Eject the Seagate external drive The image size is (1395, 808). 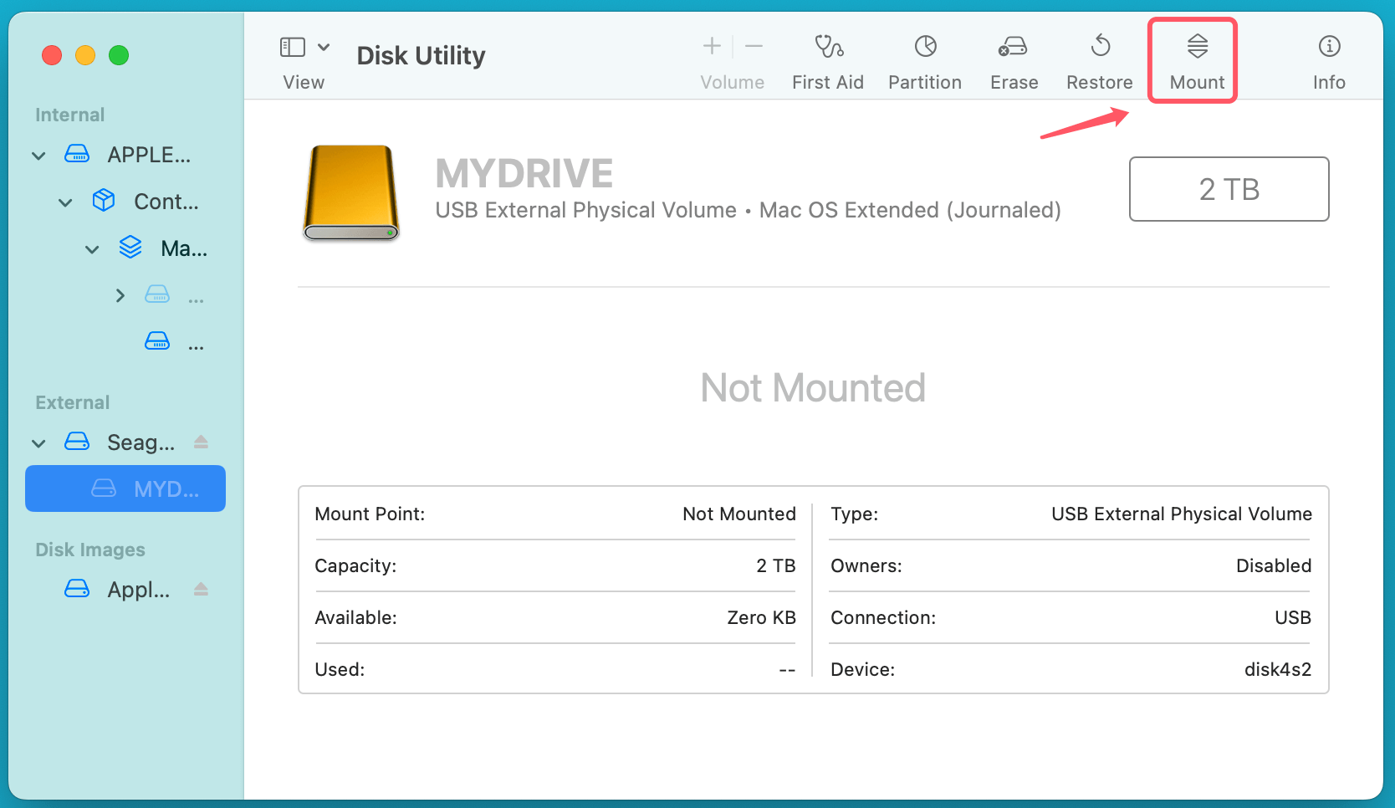click(201, 442)
